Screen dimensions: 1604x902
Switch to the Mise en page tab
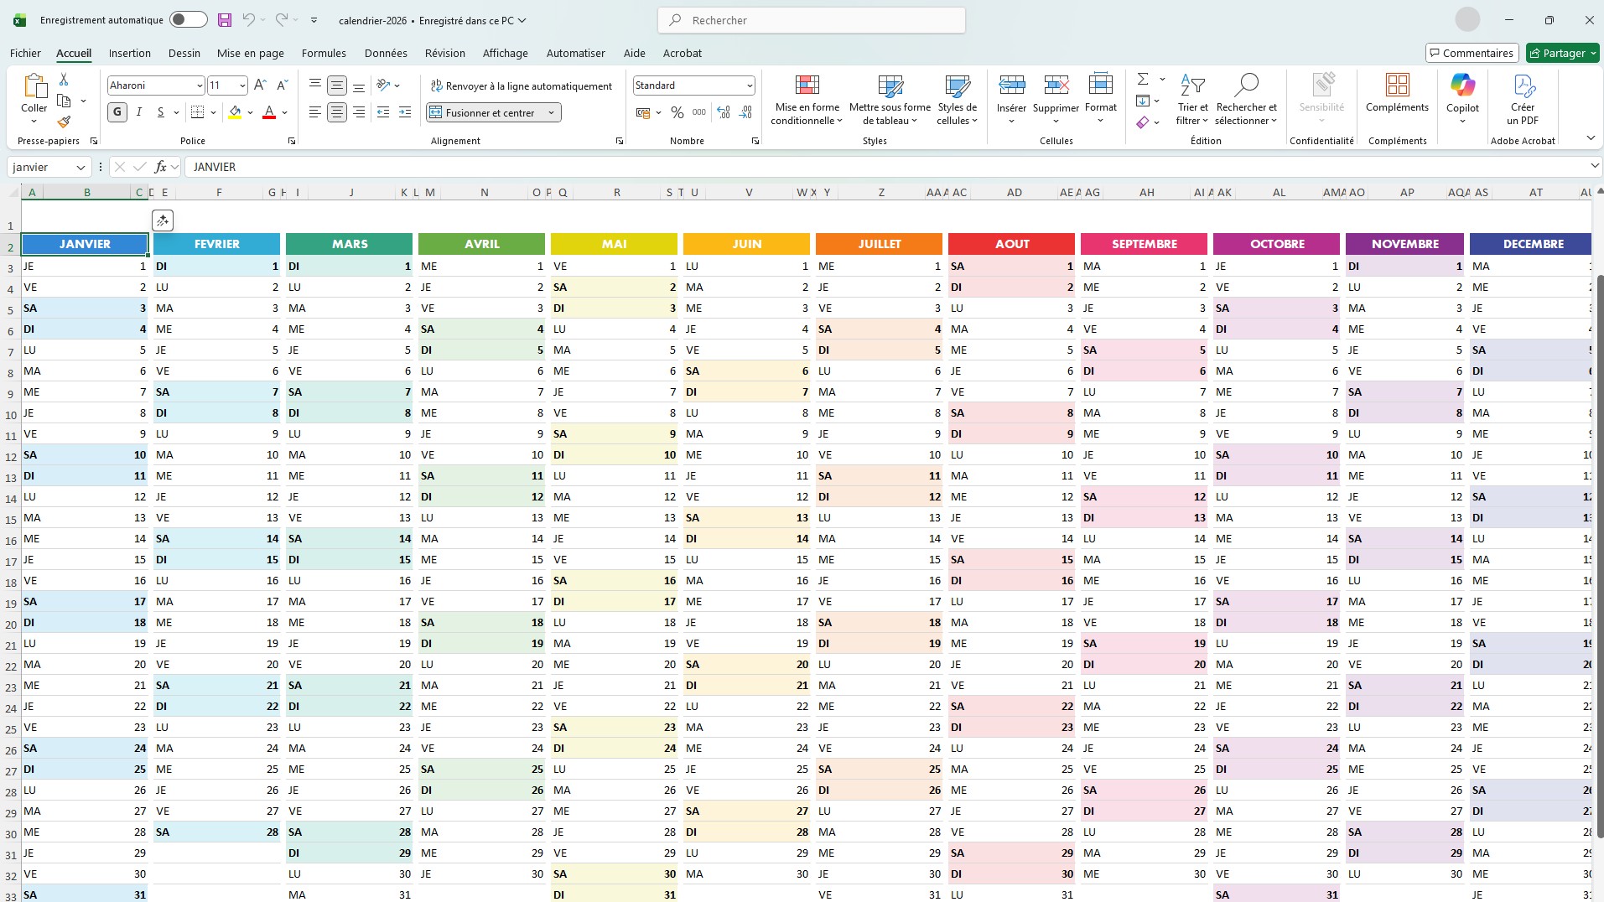pyautogui.click(x=250, y=53)
